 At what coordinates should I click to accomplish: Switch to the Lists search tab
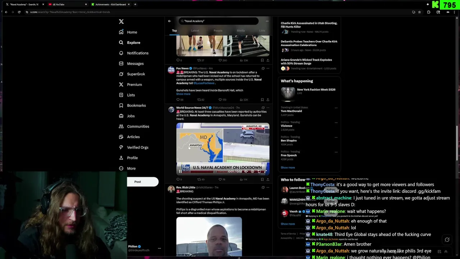(262, 31)
